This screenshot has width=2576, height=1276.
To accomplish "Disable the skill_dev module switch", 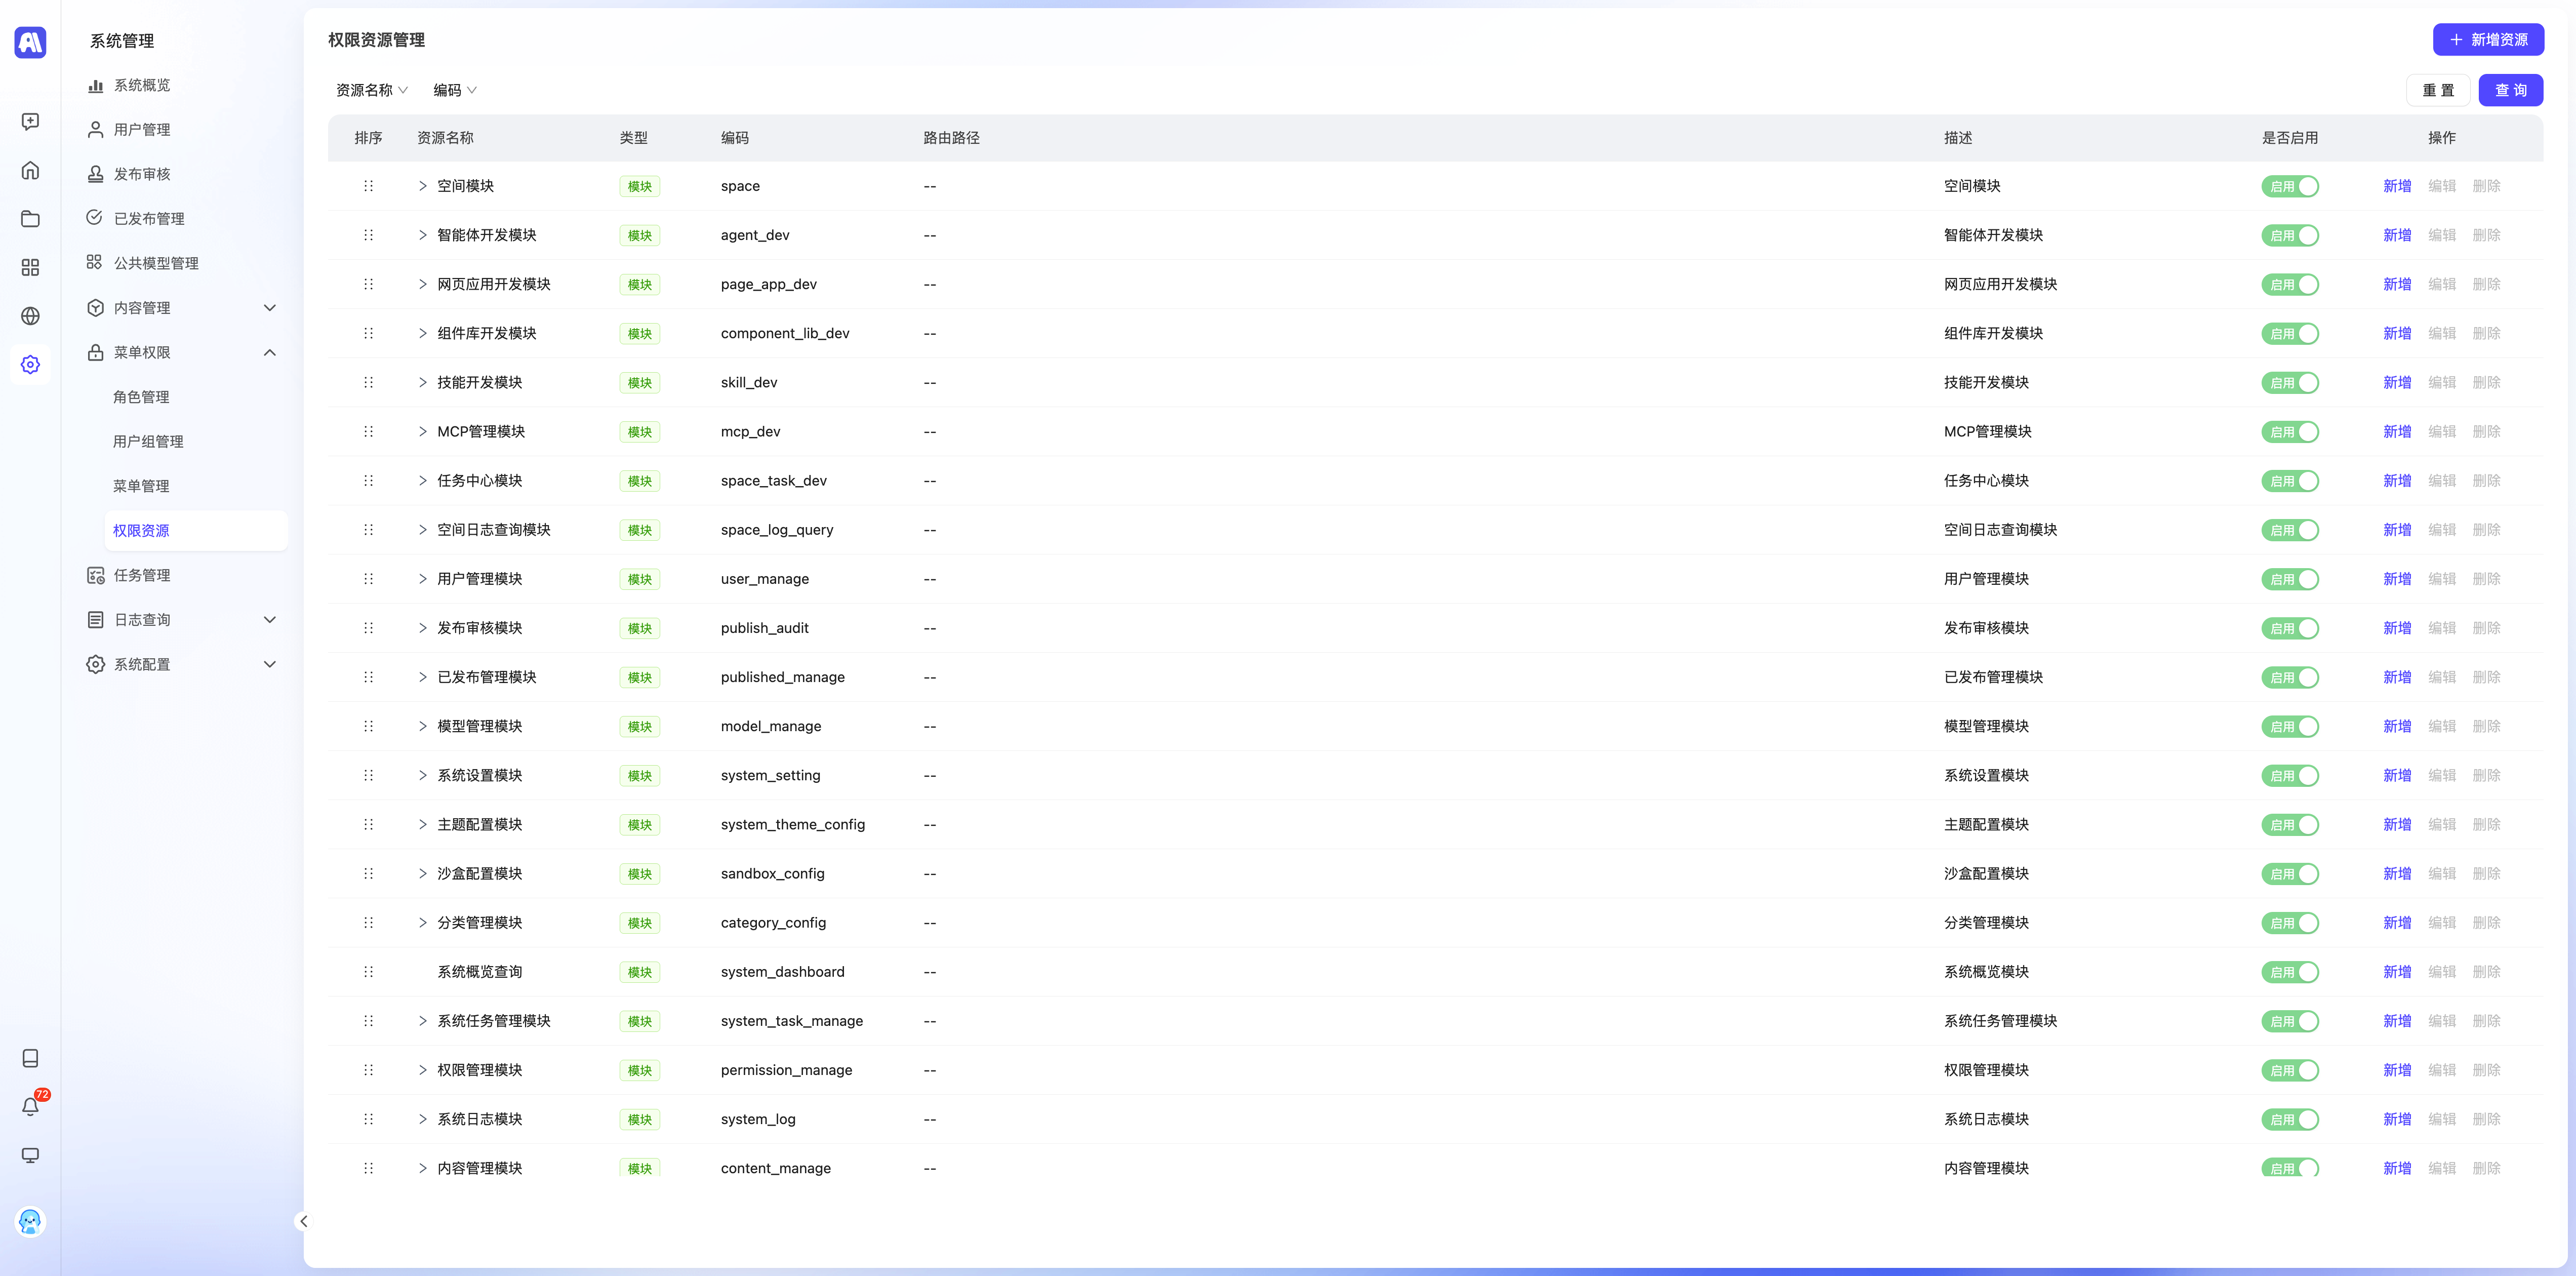I will pyautogui.click(x=2289, y=383).
